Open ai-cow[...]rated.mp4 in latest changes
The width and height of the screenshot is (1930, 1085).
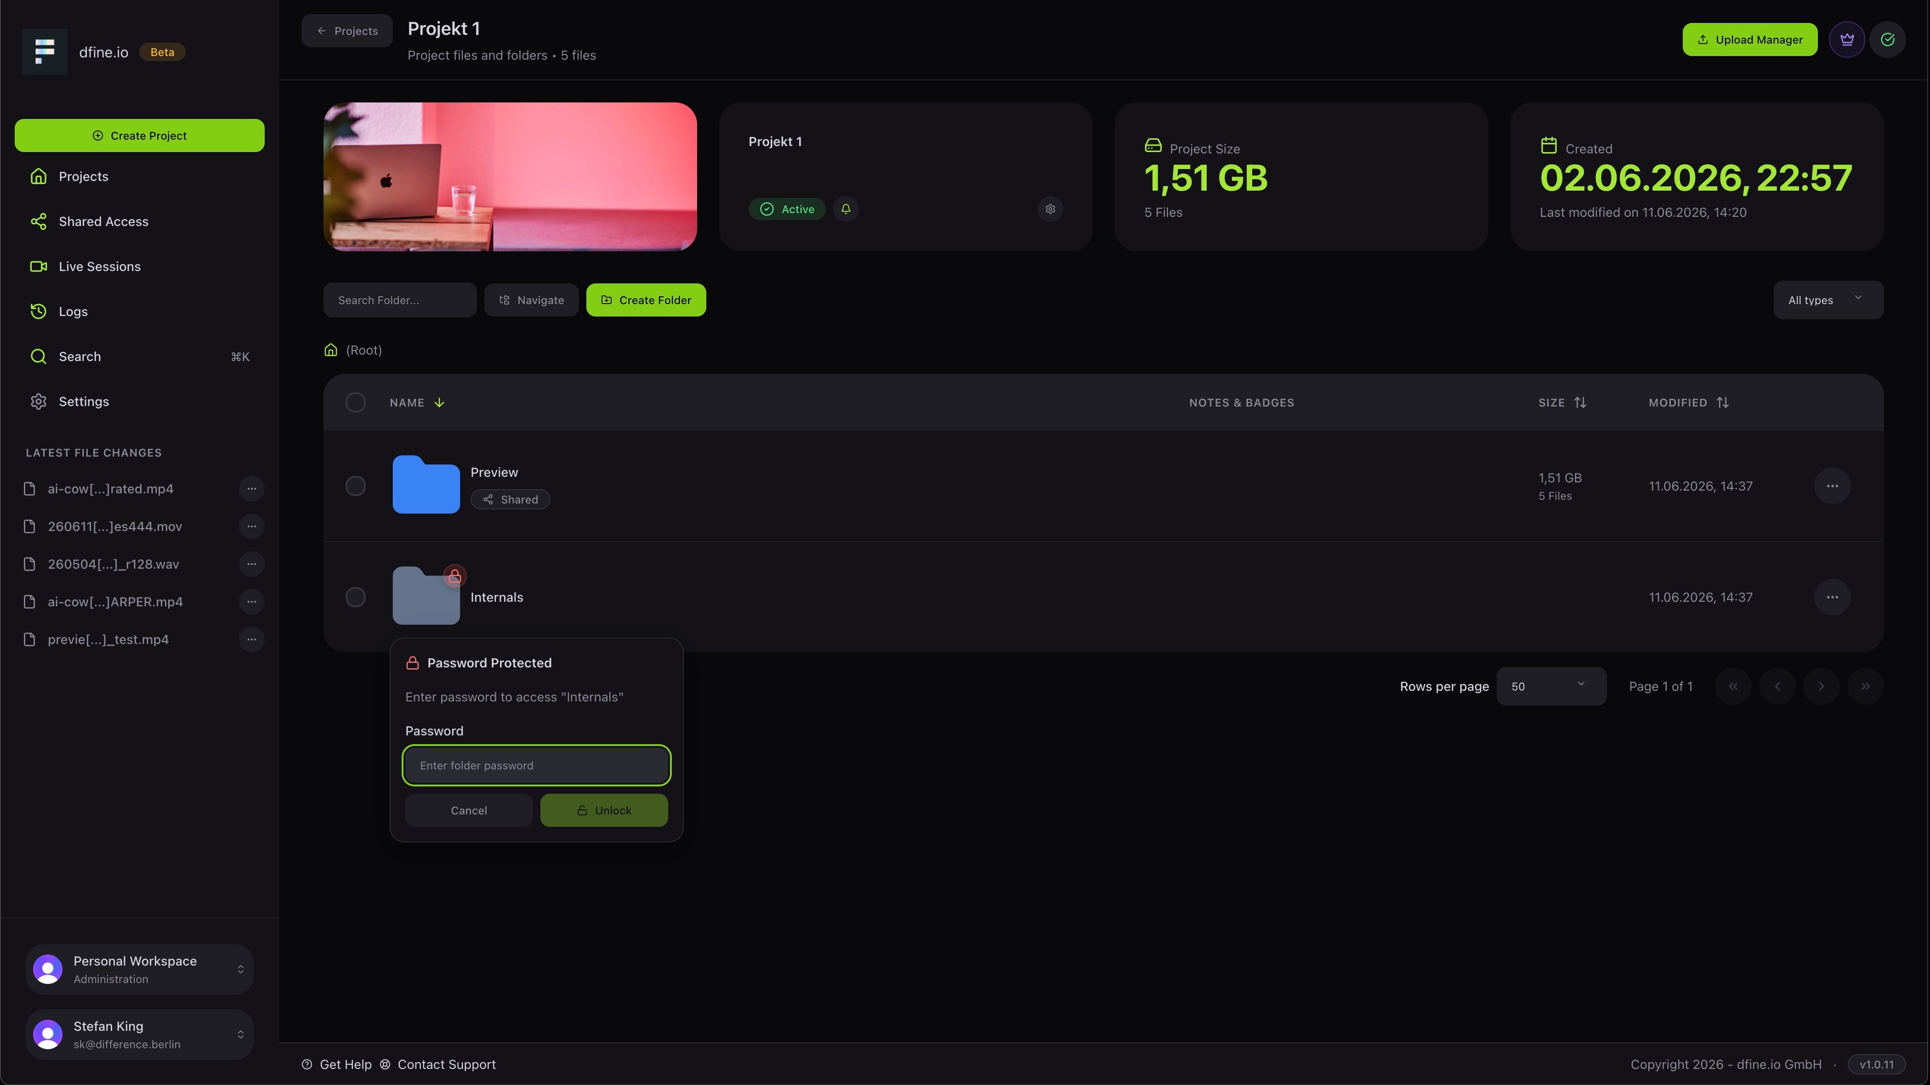coord(110,489)
